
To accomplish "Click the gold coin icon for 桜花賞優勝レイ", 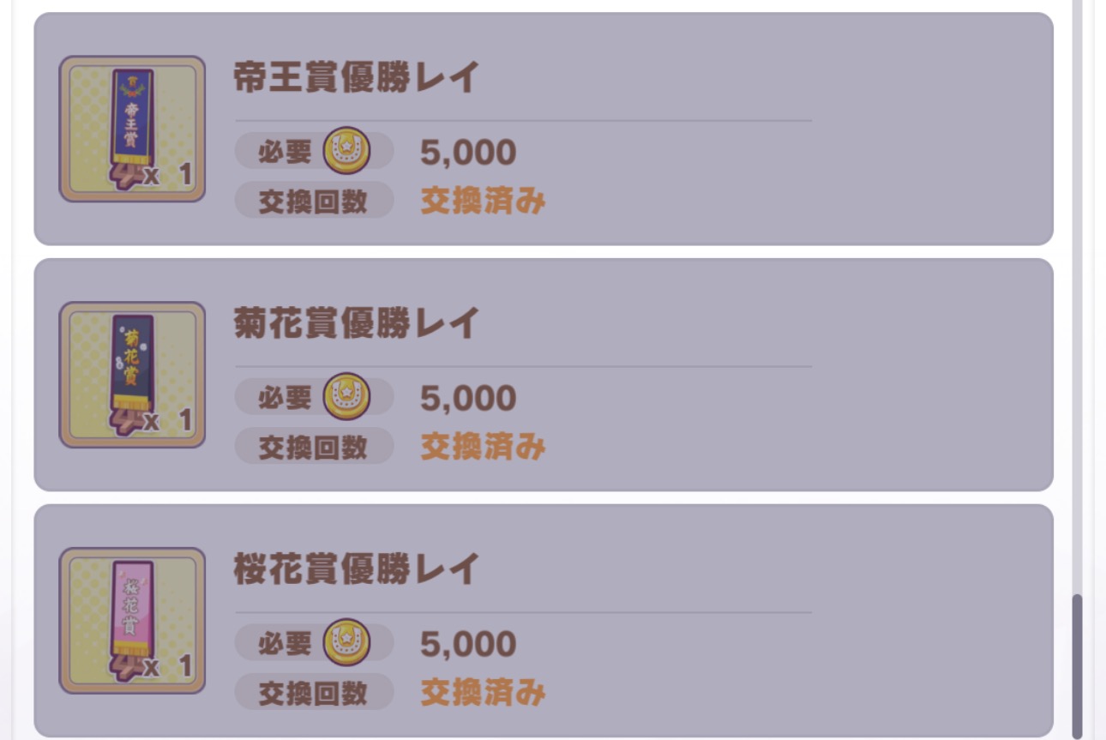I will [346, 643].
